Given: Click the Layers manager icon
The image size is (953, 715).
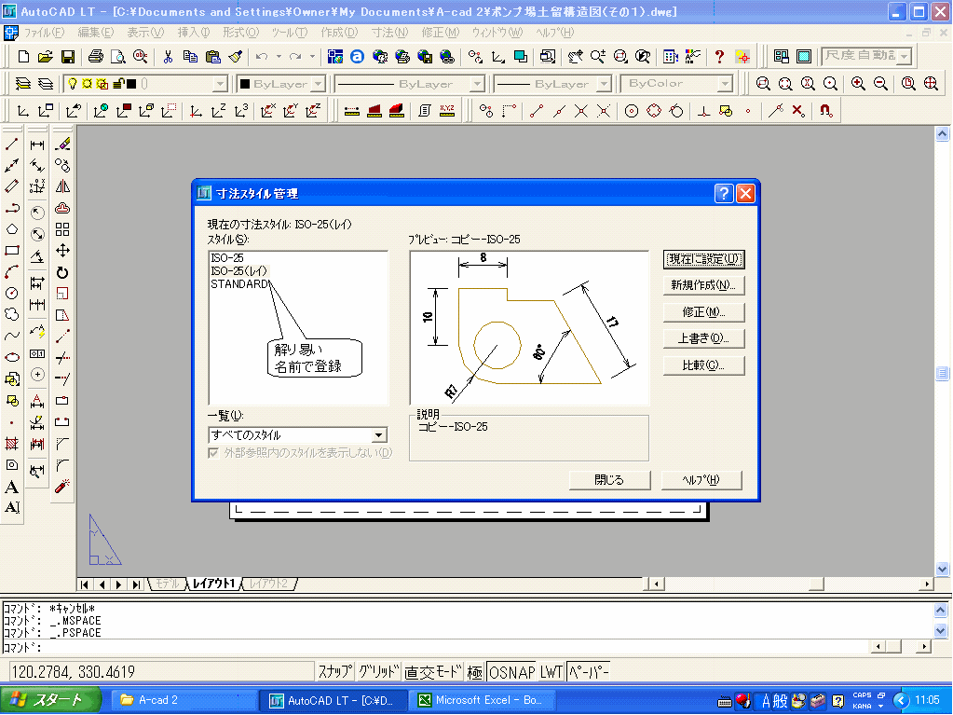Looking at the screenshot, I should point(22,84).
